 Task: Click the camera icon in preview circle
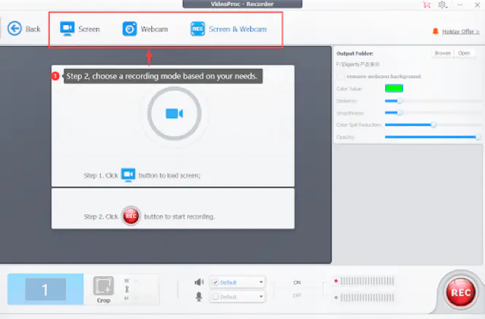coord(174,113)
